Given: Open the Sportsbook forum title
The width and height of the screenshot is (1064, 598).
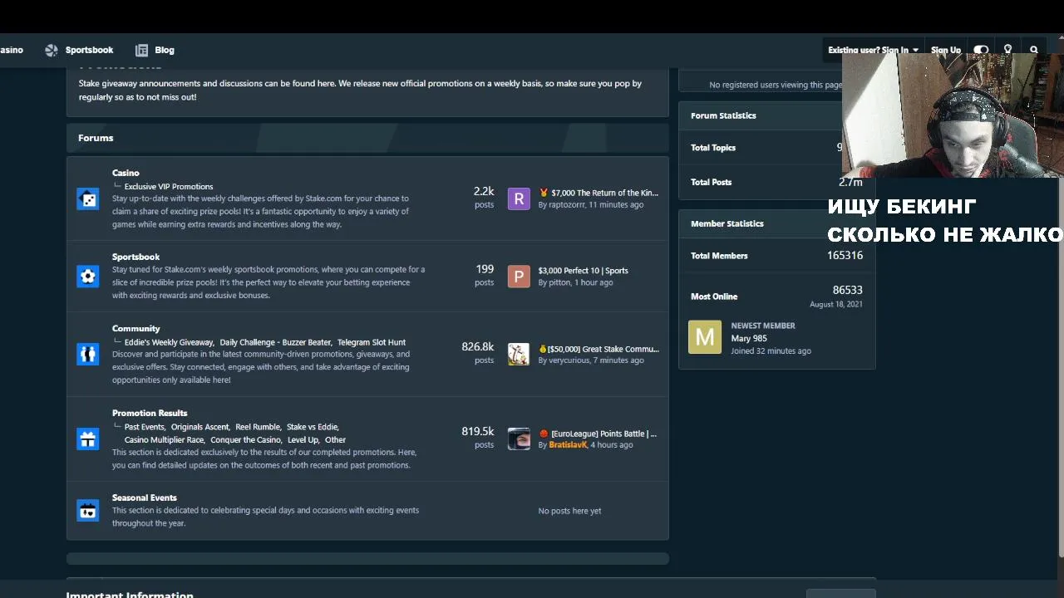Looking at the screenshot, I should point(135,257).
